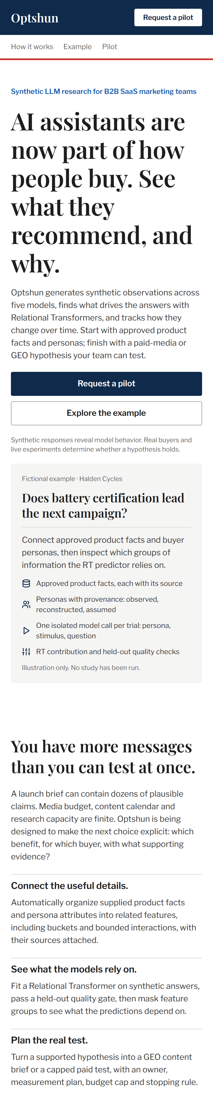Click the Illustration only disclaimer note
The width and height of the screenshot is (213, 1115).
[81, 668]
